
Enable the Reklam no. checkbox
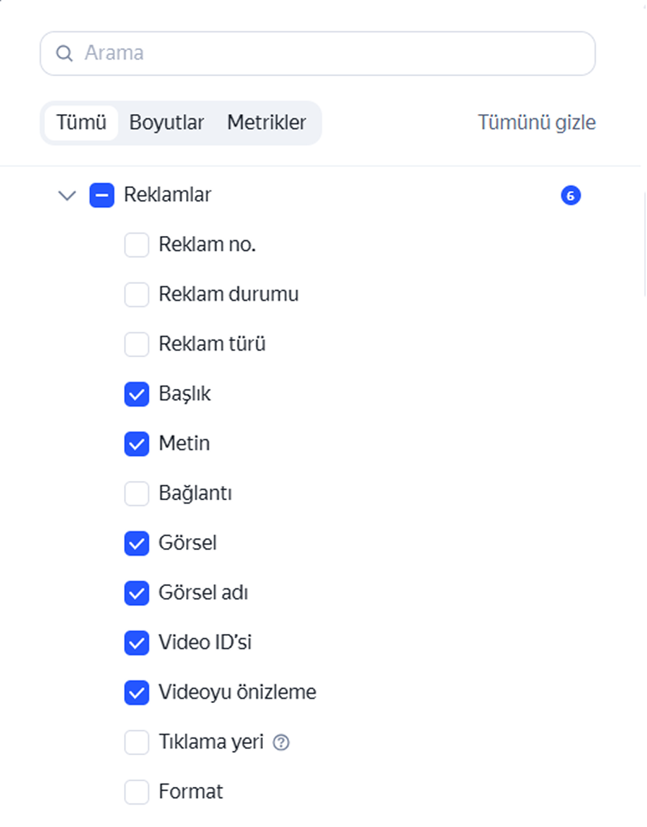137,245
